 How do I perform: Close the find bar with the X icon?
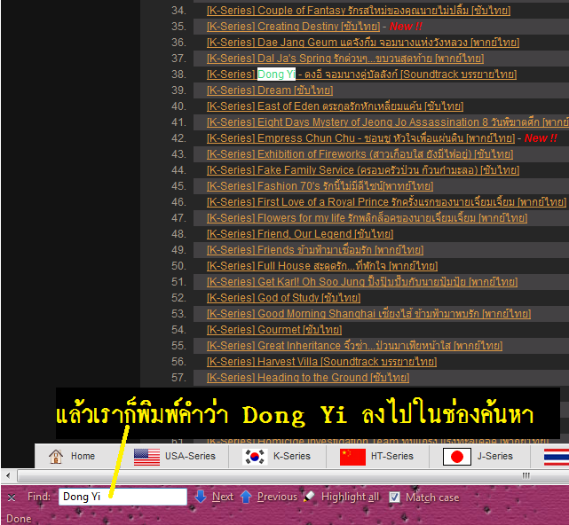(12, 498)
